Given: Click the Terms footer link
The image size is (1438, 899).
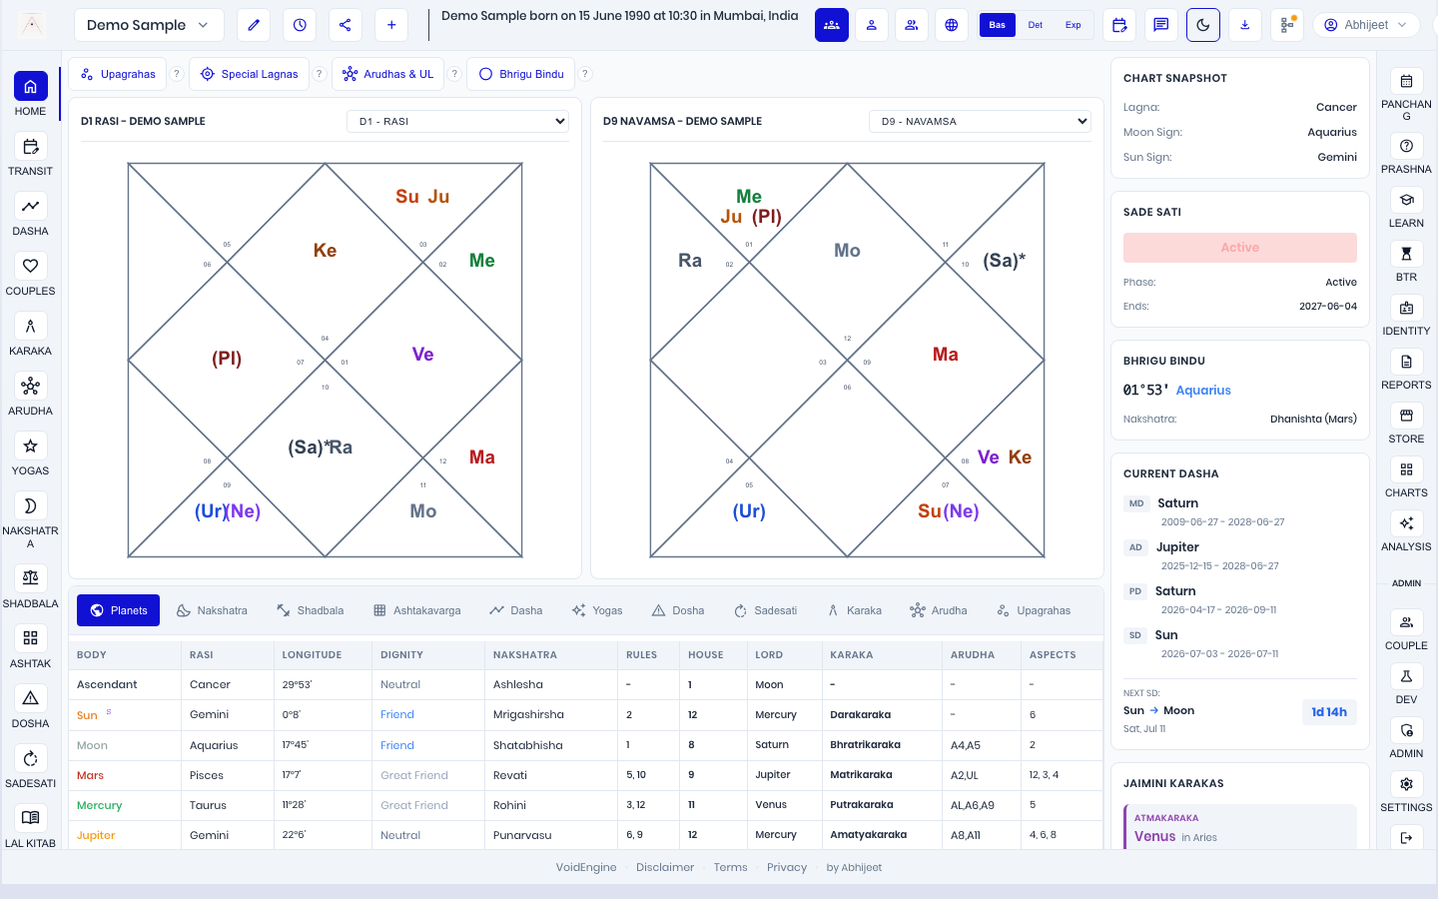Looking at the screenshot, I should 730,867.
